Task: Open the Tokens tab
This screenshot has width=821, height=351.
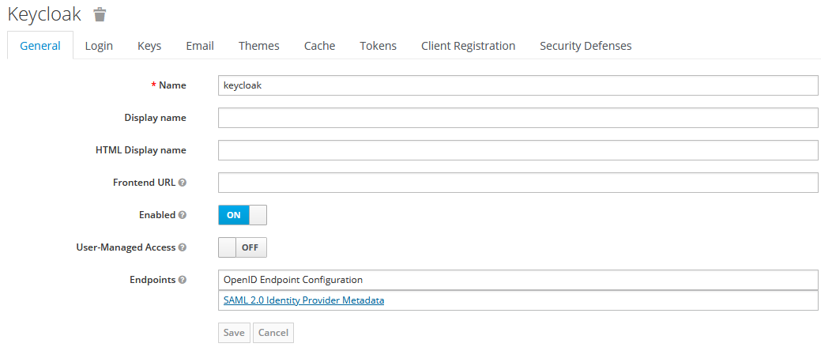Action: pyautogui.click(x=378, y=46)
